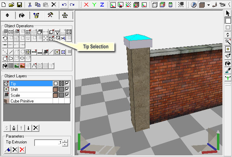232x157 pixels.
Task: Click the Save floppy disk icon
Action: (19, 5)
